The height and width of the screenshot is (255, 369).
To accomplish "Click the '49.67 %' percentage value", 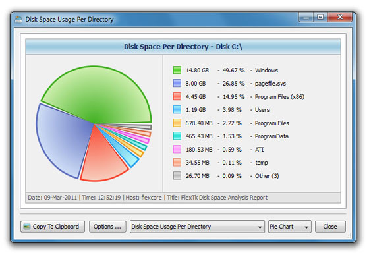I will click(233, 71).
